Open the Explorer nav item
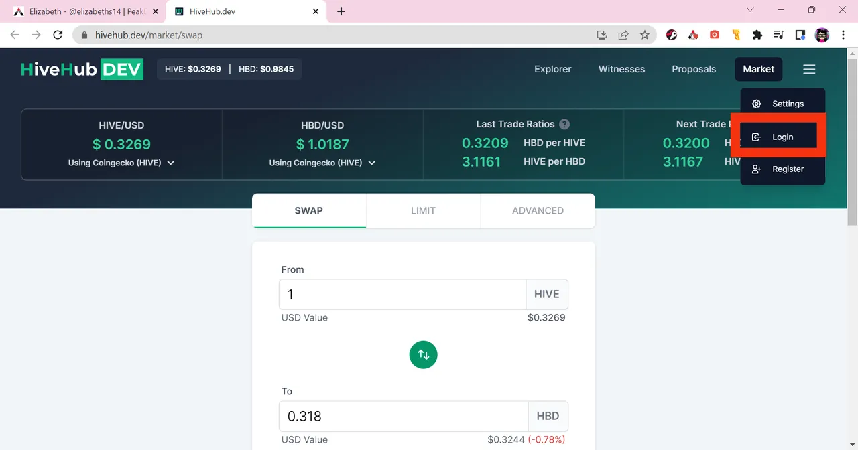This screenshot has width=858, height=450. (x=553, y=69)
